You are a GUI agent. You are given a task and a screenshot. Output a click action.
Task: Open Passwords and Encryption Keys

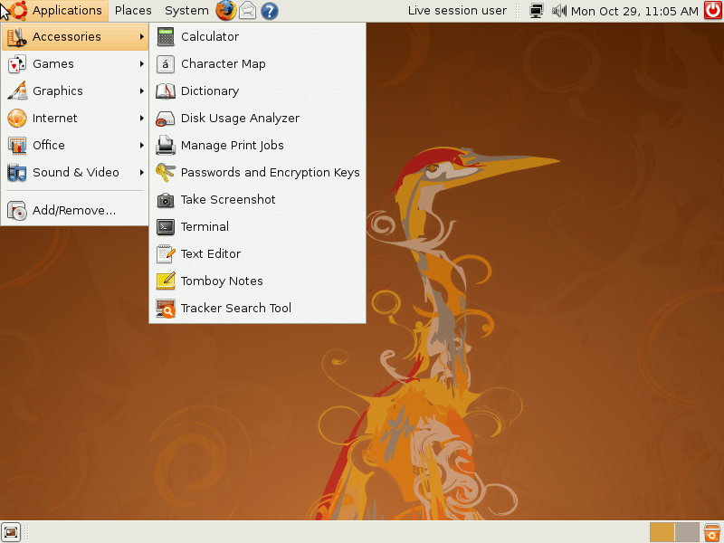258,172
